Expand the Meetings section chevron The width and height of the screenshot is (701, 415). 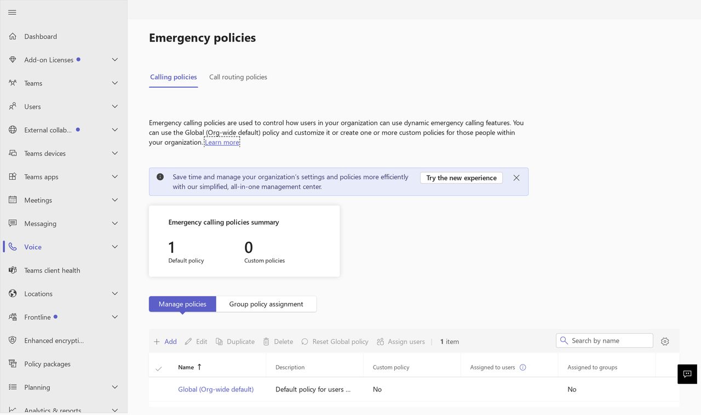[115, 200]
